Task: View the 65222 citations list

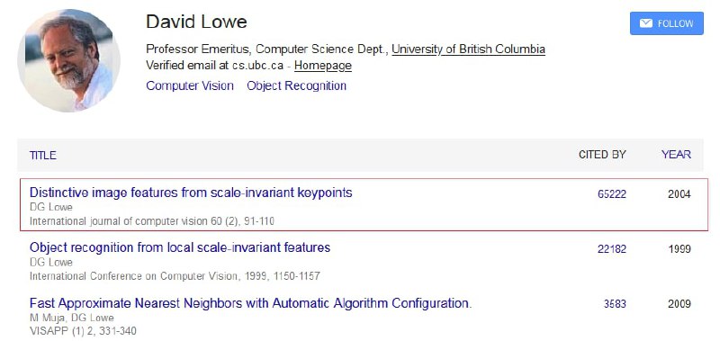Action: pyautogui.click(x=612, y=194)
